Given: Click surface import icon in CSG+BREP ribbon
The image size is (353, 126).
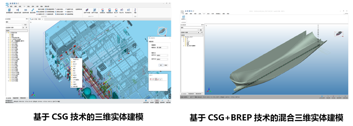Looking at the screenshot, I should pos(183,18).
